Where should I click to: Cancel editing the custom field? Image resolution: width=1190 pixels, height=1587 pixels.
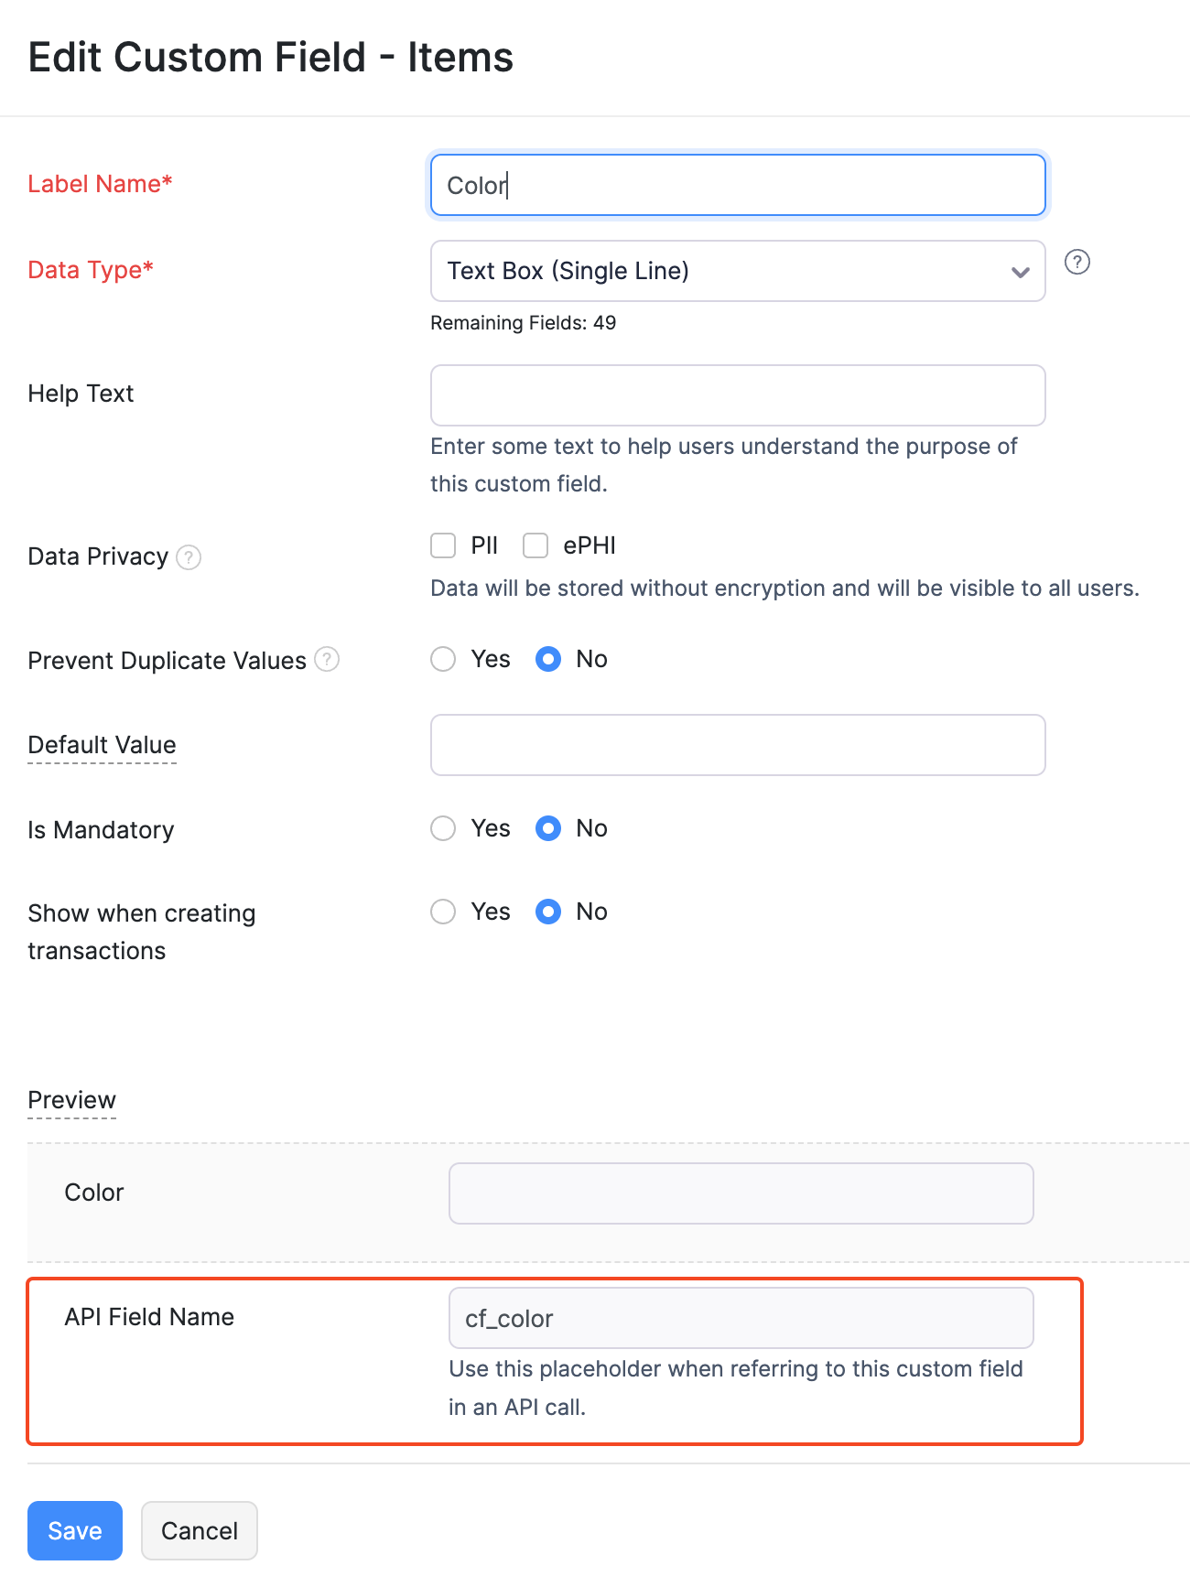tap(199, 1530)
